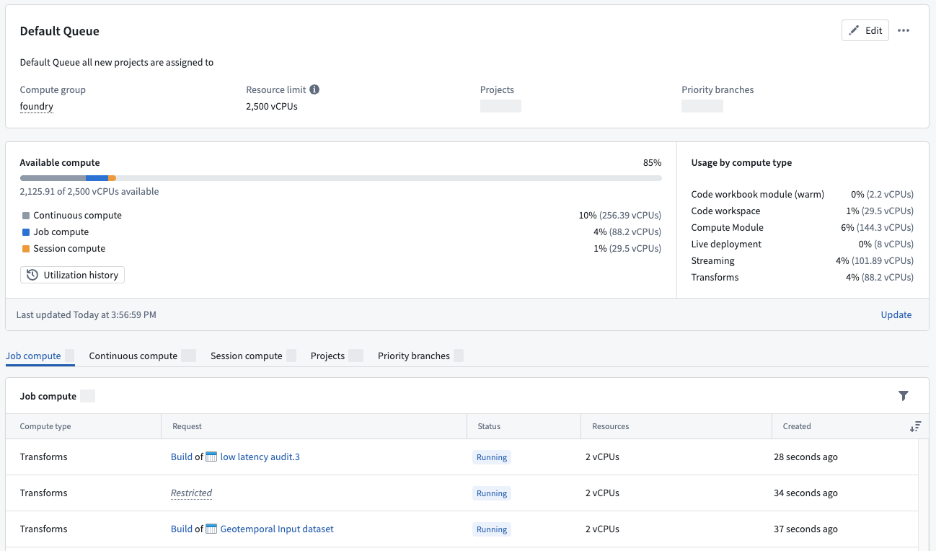
Task: Click the Resource limit info icon
Action: [x=314, y=89]
